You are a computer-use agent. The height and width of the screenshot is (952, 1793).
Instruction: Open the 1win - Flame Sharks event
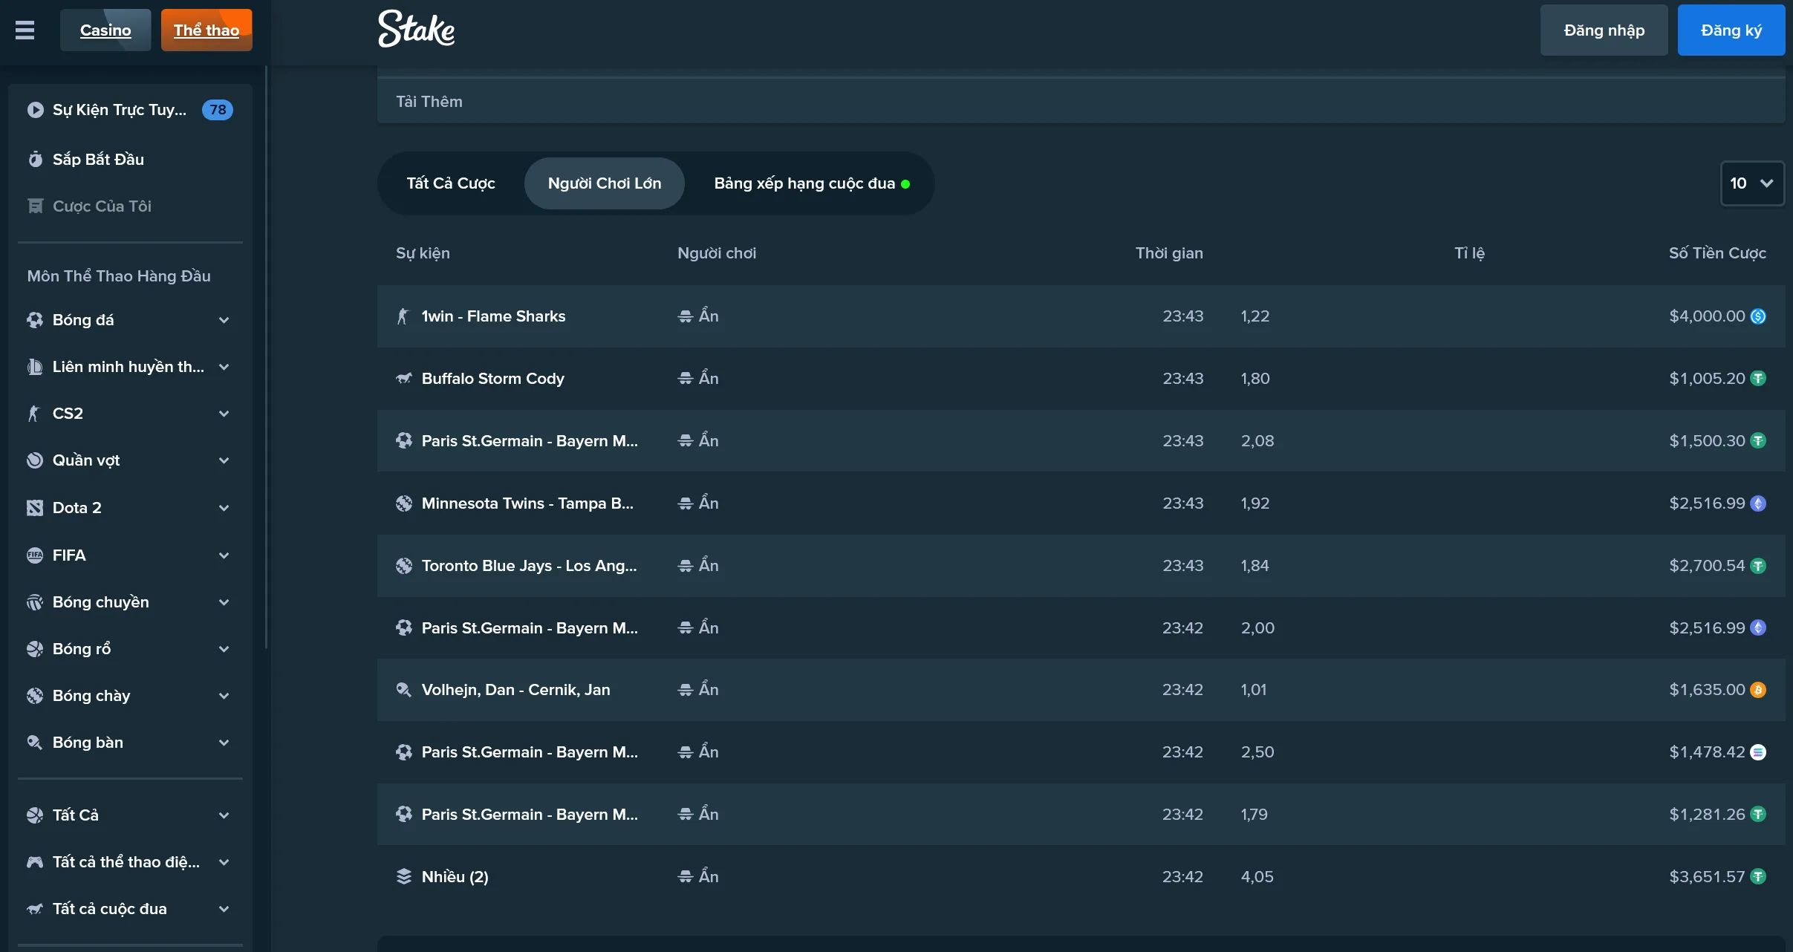[x=493, y=316]
